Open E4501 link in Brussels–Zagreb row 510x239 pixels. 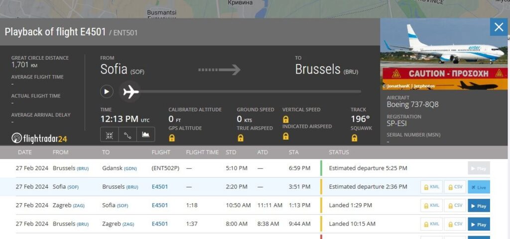(159, 224)
